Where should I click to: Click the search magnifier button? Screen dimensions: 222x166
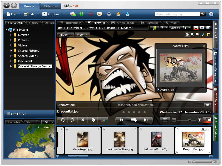point(203,14)
